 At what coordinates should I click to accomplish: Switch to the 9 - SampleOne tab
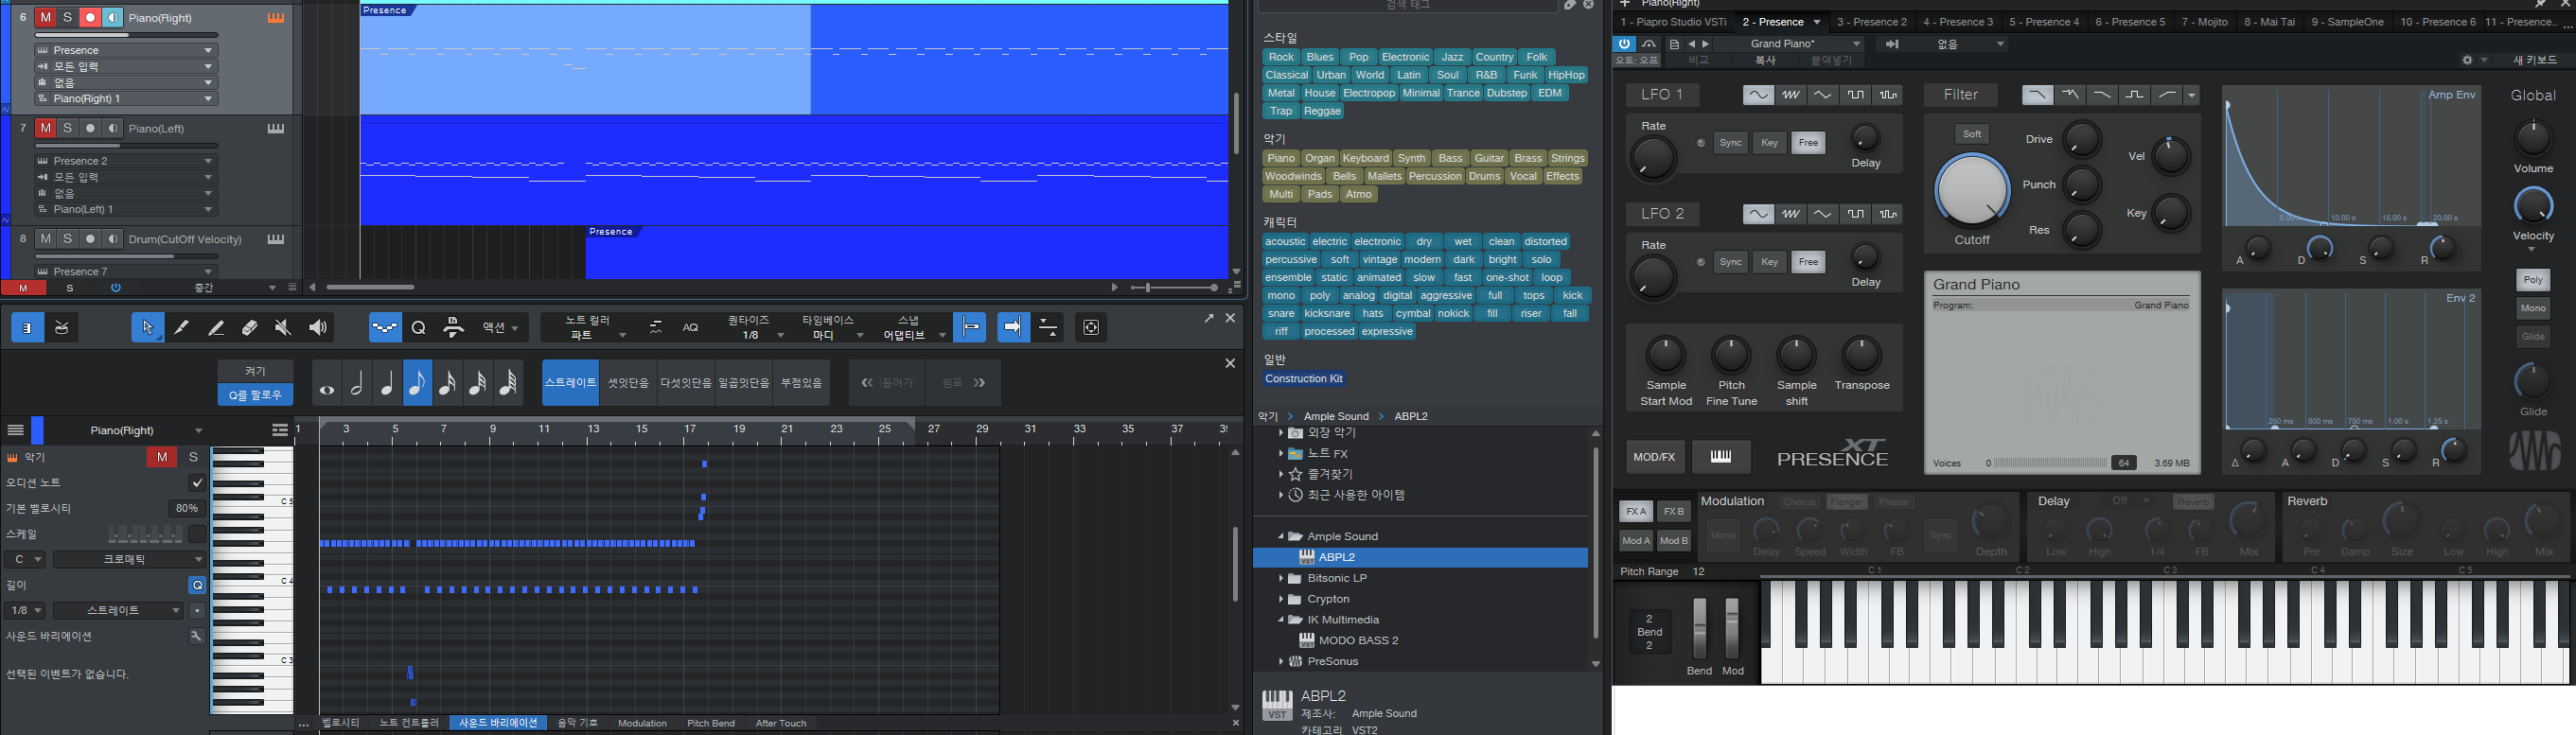2346,22
